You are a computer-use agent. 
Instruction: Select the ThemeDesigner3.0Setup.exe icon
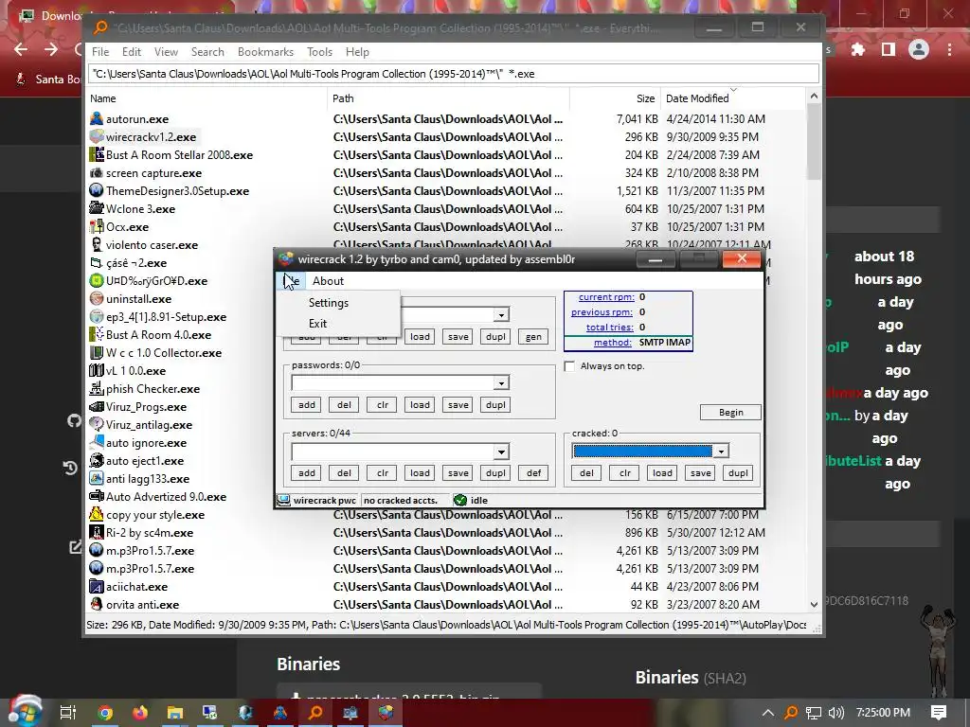(97, 191)
